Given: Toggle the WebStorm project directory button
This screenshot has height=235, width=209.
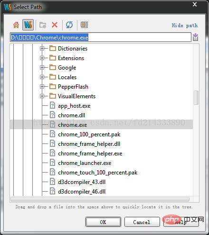Looking at the screenshot, I should click(x=28, y=25).
